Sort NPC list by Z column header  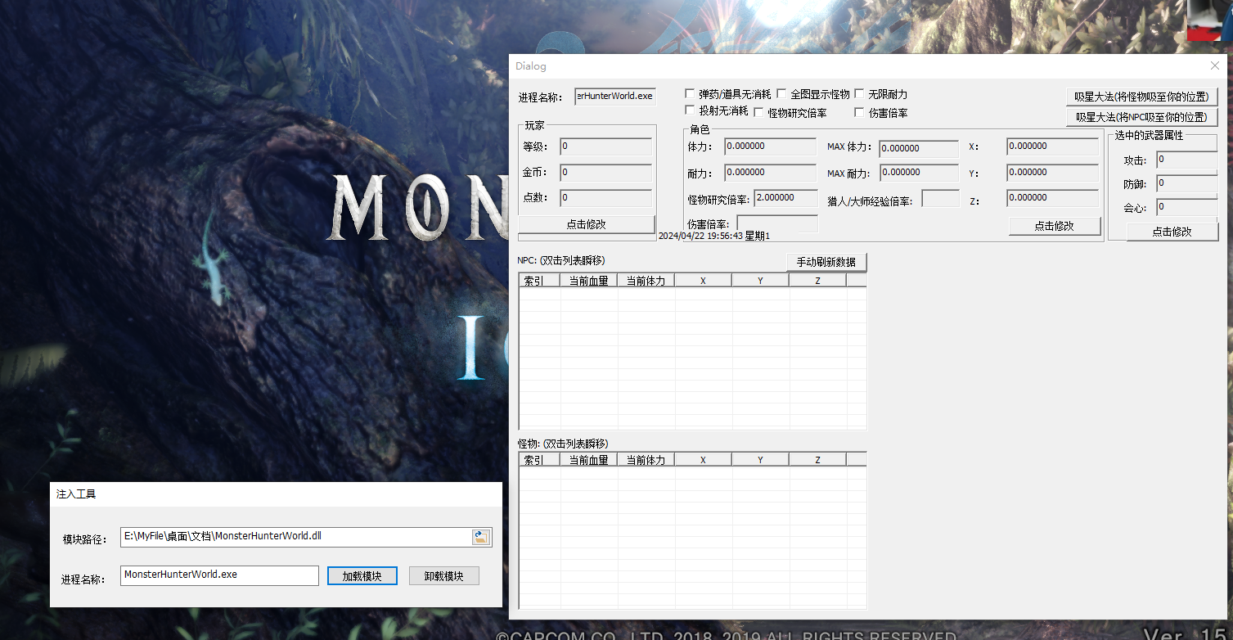coord(818,280)
